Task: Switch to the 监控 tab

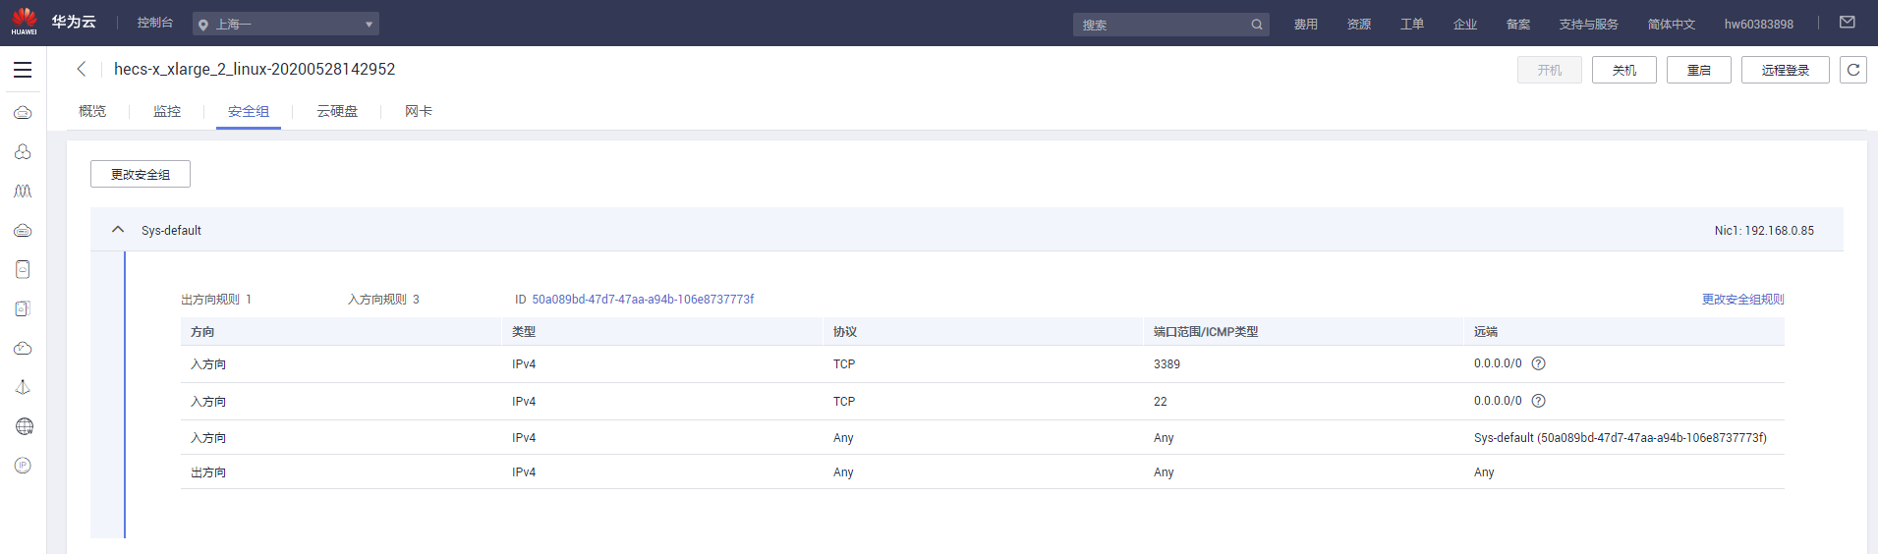Action: [167, 112]
